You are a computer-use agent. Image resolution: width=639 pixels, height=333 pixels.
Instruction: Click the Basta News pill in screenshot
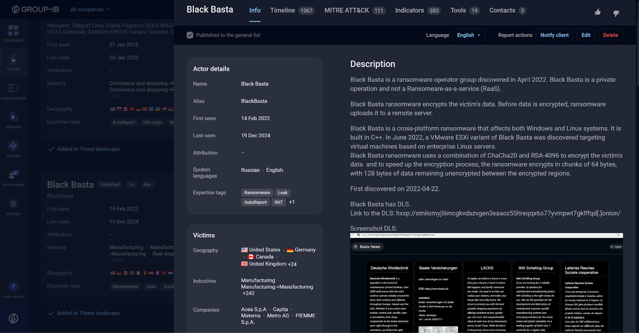pos(367,247)
